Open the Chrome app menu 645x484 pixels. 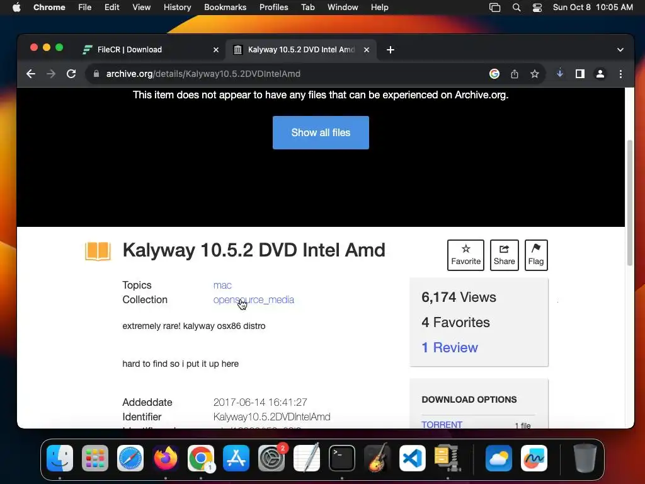click(49, 8)
